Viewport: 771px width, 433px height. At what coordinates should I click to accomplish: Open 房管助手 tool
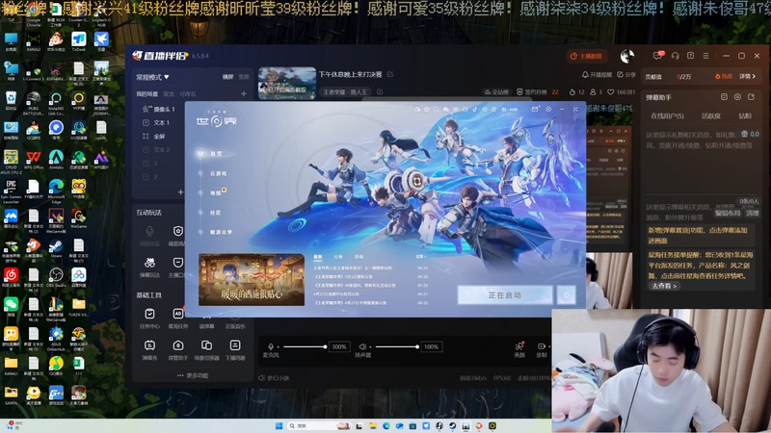tap(178, 350)
